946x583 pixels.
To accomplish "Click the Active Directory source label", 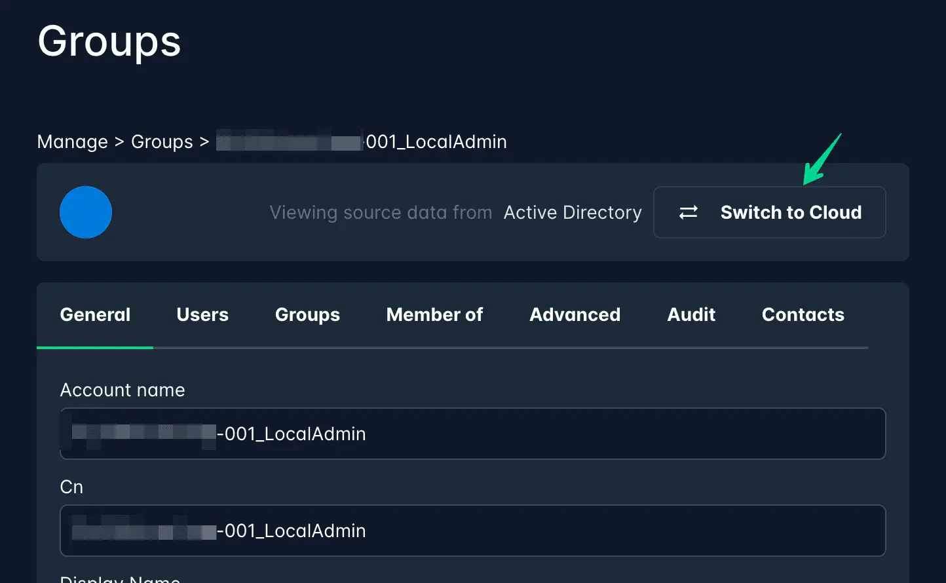I will pyautogui.click(x=573, y=213).
